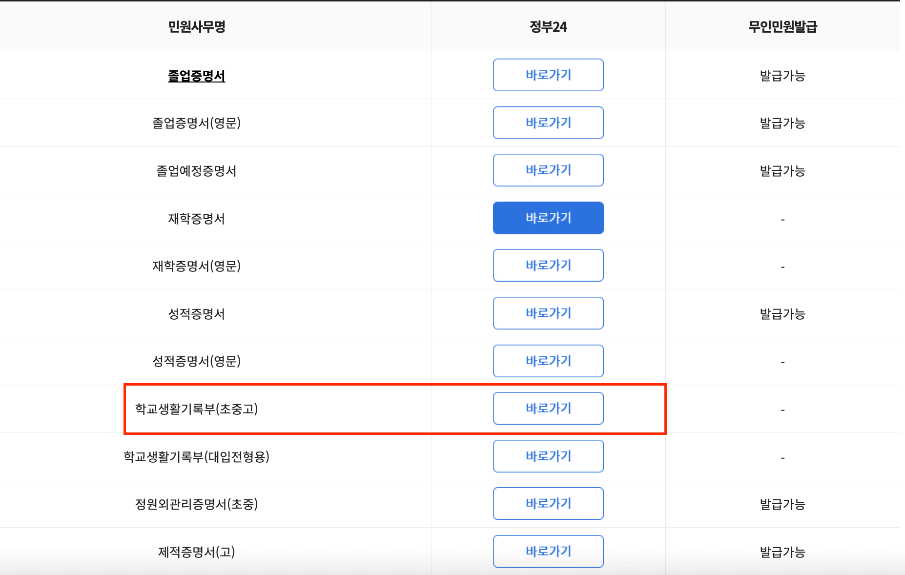Click 바로가기 for 졸업예정증명서

(x=548, y=170)
